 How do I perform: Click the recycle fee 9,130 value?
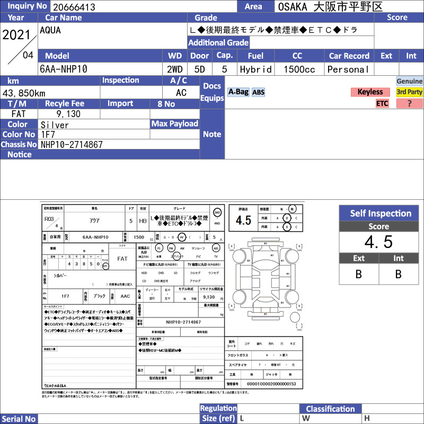(x=68, y=114)
